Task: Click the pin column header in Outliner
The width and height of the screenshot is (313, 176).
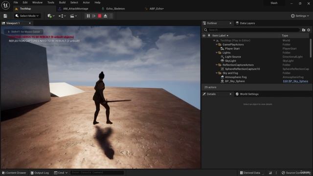Action: tap(209, 36)
